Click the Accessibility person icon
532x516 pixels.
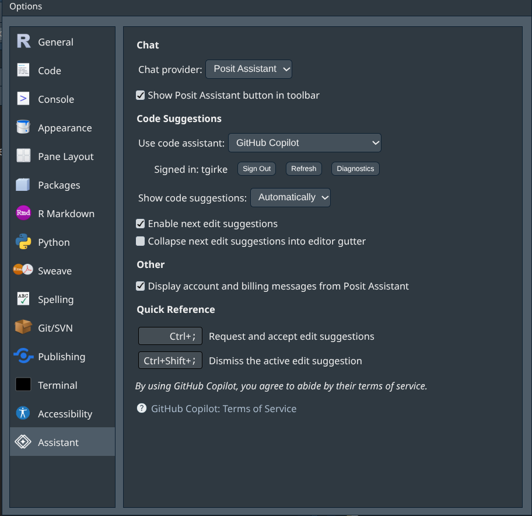(23, 413)
